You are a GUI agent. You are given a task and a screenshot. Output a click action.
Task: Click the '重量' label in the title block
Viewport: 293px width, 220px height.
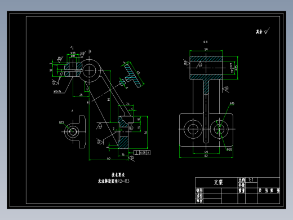(242, 191)
